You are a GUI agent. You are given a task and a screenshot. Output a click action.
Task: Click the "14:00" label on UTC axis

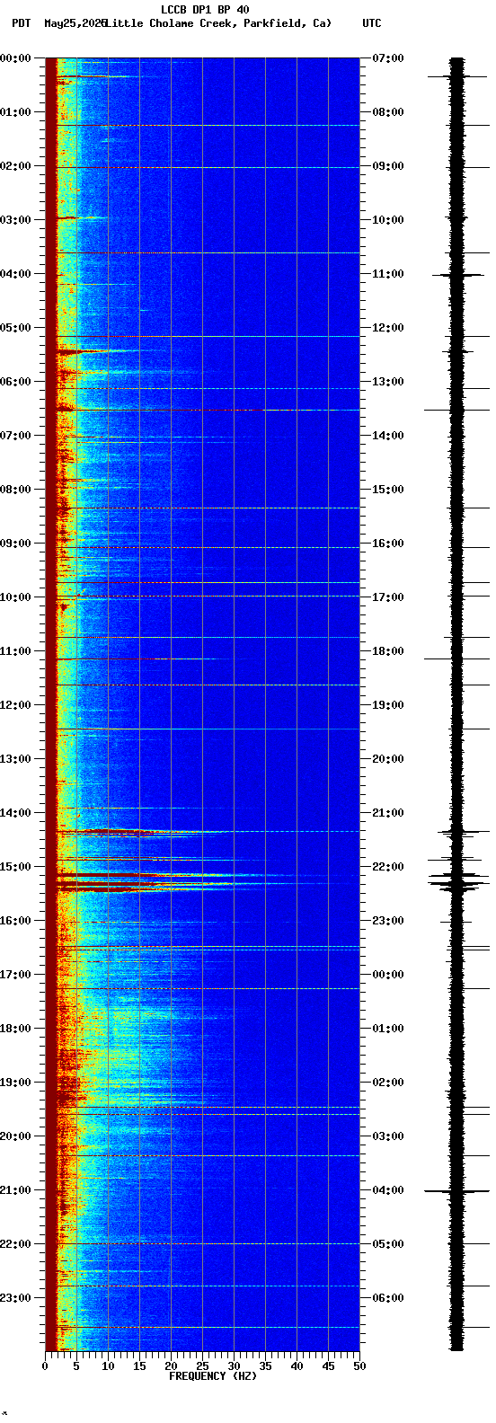point(388,436)
